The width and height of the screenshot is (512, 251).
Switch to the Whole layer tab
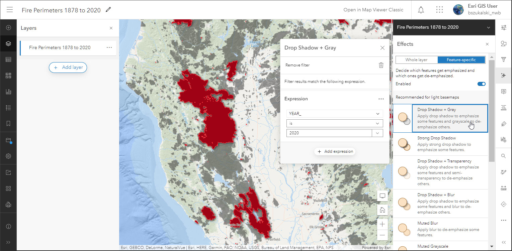coord(416,60)
